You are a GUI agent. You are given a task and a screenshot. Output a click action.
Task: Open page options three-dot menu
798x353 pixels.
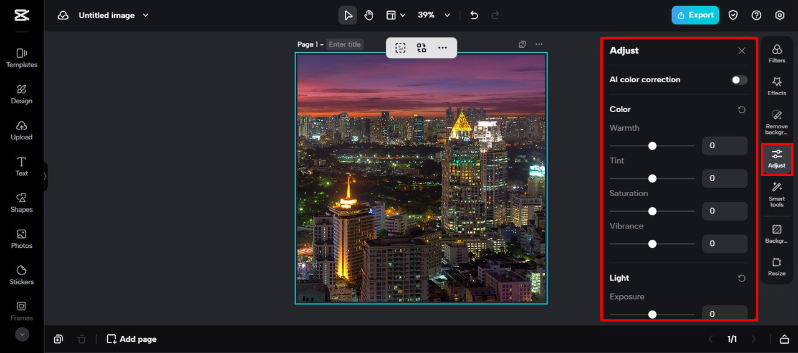[x=539, y=44]
